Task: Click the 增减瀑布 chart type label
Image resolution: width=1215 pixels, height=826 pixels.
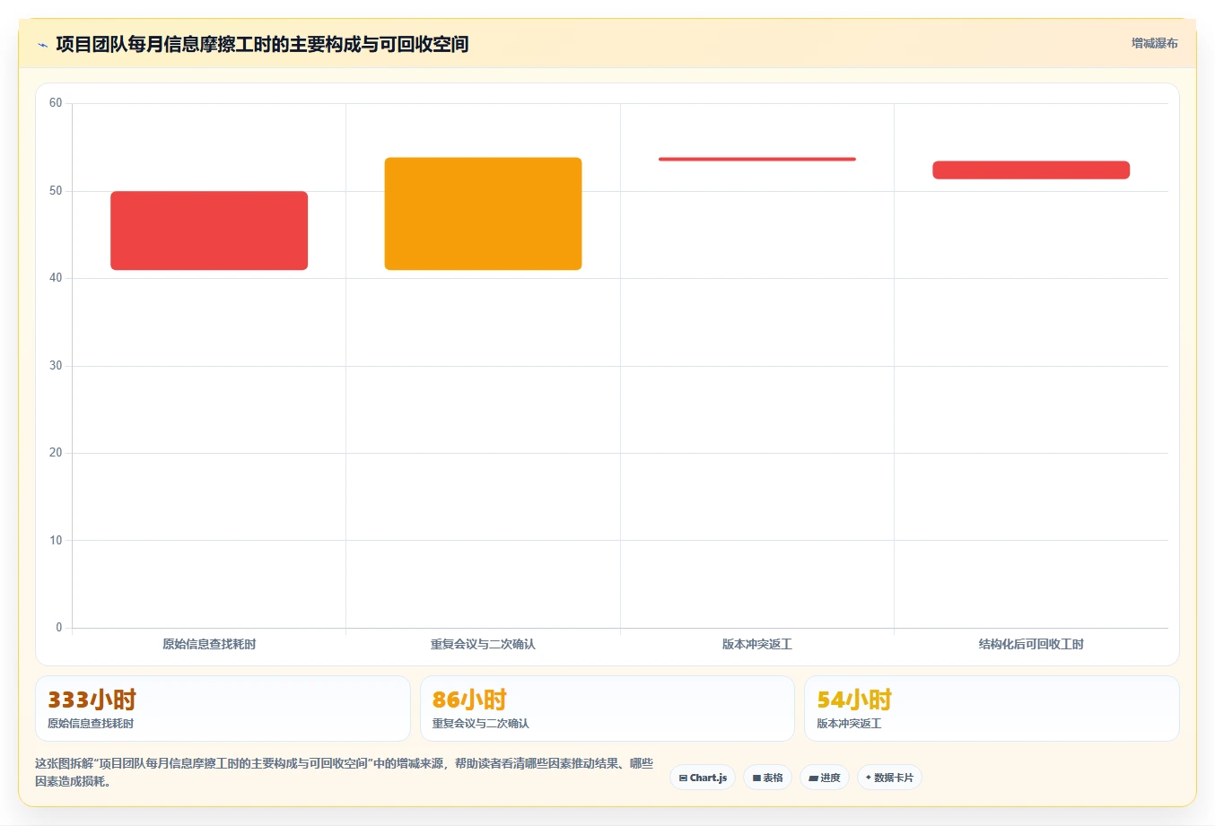Action: (1155, 43)
